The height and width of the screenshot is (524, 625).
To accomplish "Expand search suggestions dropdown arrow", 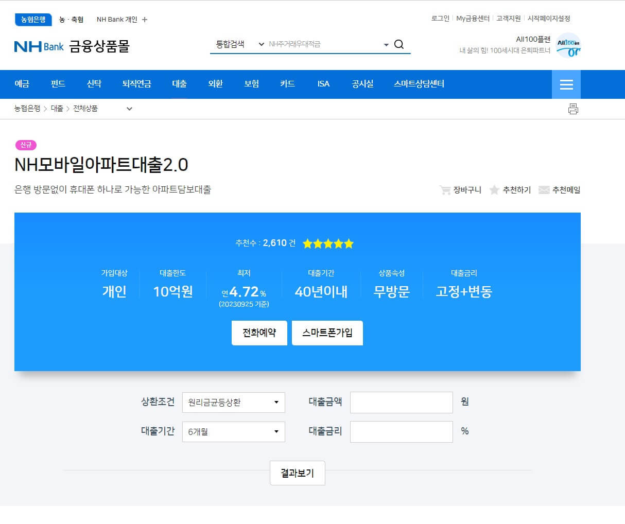I will point(386,45).
